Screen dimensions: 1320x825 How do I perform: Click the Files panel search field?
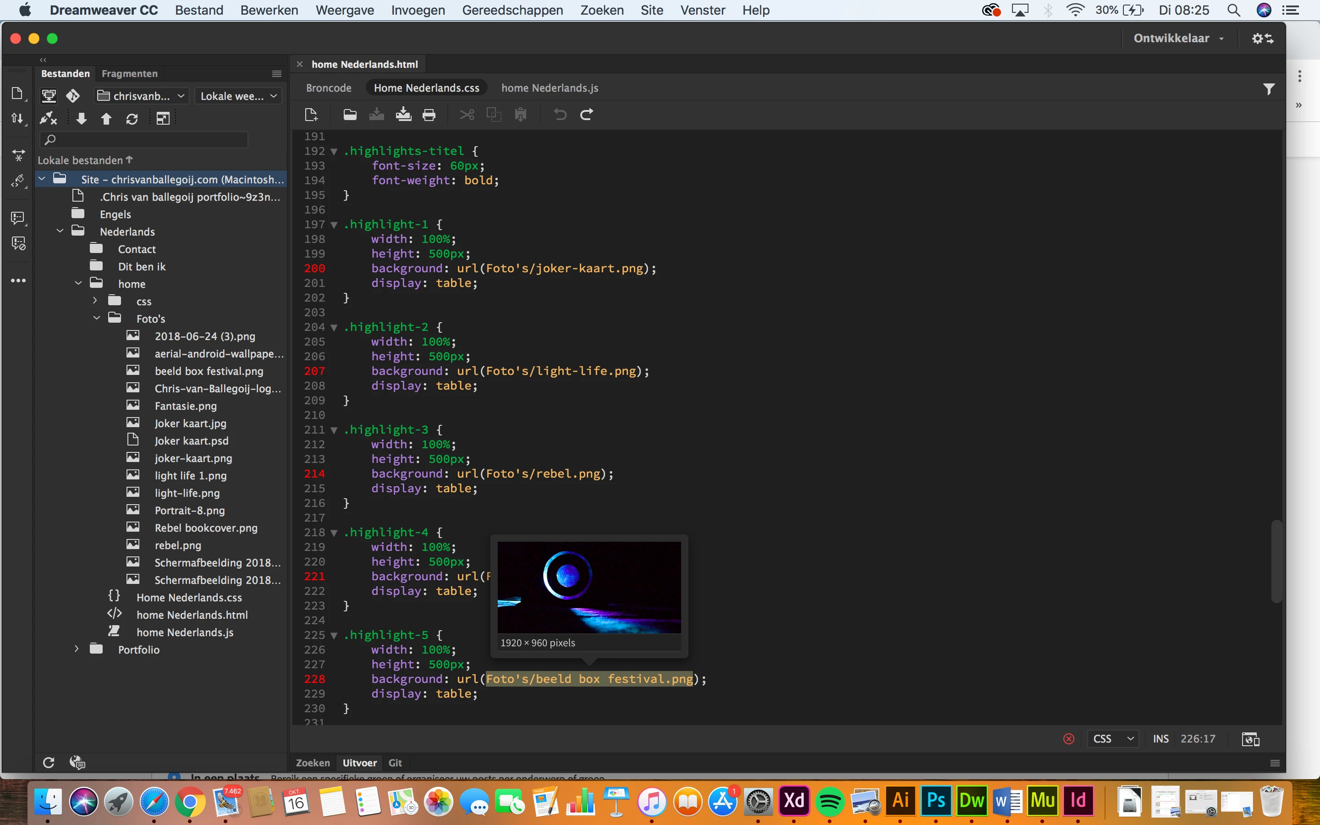(144, 140)
